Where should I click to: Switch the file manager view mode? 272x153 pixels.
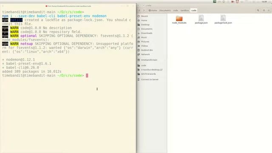[x=264, y=10]
